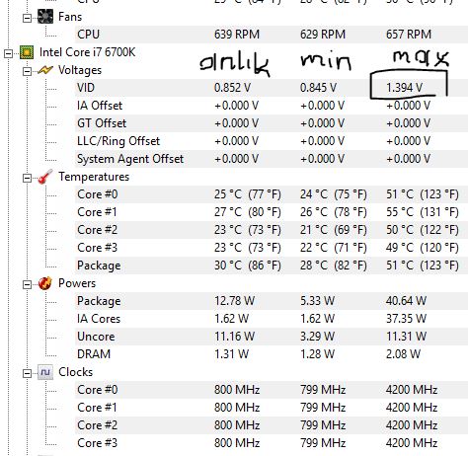This screenshot has height=456, width=468.
Task: Select the VID voltage row
Action: [272, 88]
